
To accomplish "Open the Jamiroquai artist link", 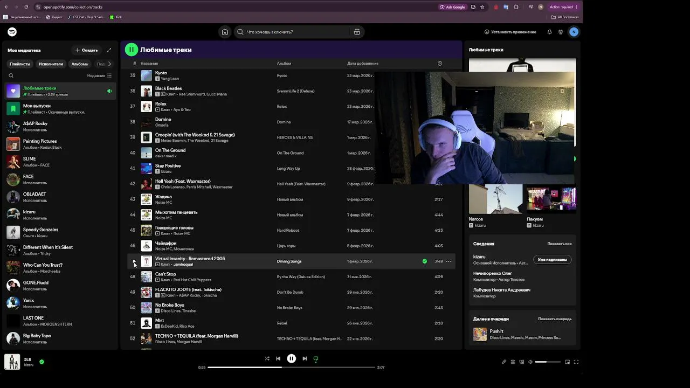I will click(x=183, y=265).
